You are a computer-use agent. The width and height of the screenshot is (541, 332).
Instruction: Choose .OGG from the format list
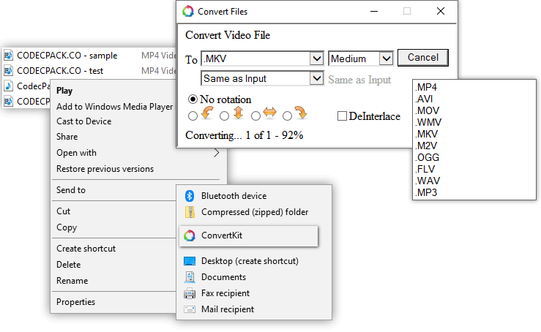click(427, 157)
